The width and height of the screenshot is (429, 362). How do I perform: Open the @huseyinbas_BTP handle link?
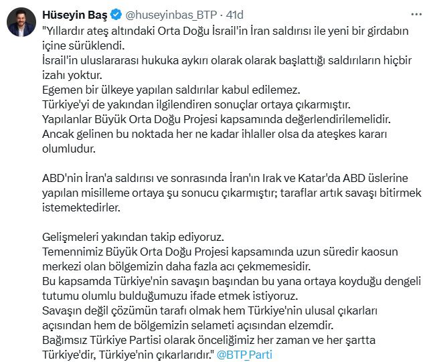coord(171,15)
